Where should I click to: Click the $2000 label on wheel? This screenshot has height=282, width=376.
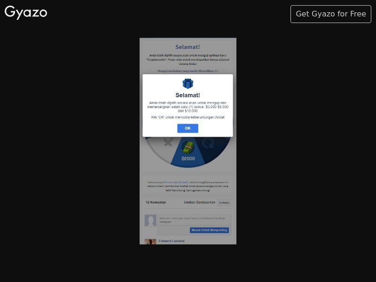pyautogui.click(x=188, y=158)
